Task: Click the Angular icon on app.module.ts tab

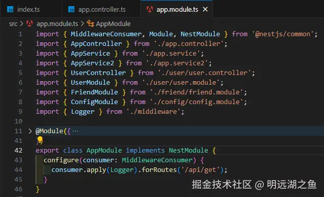Action: coord(150,9)
